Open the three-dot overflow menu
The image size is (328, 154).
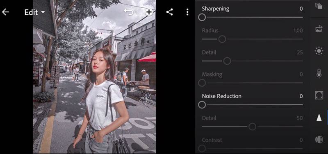[x=187, y=12]
